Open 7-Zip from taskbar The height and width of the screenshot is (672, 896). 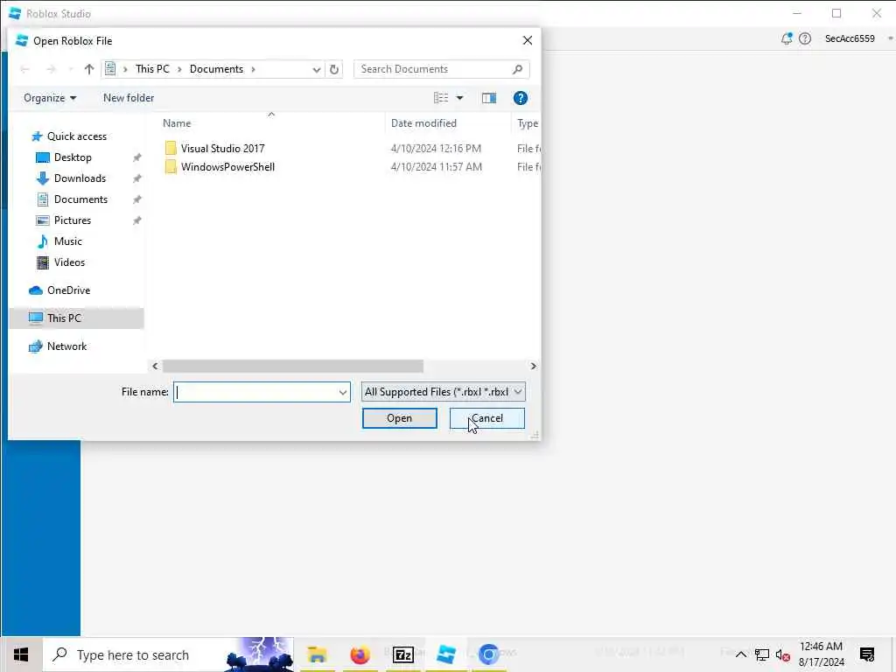(x=402, y=654)
